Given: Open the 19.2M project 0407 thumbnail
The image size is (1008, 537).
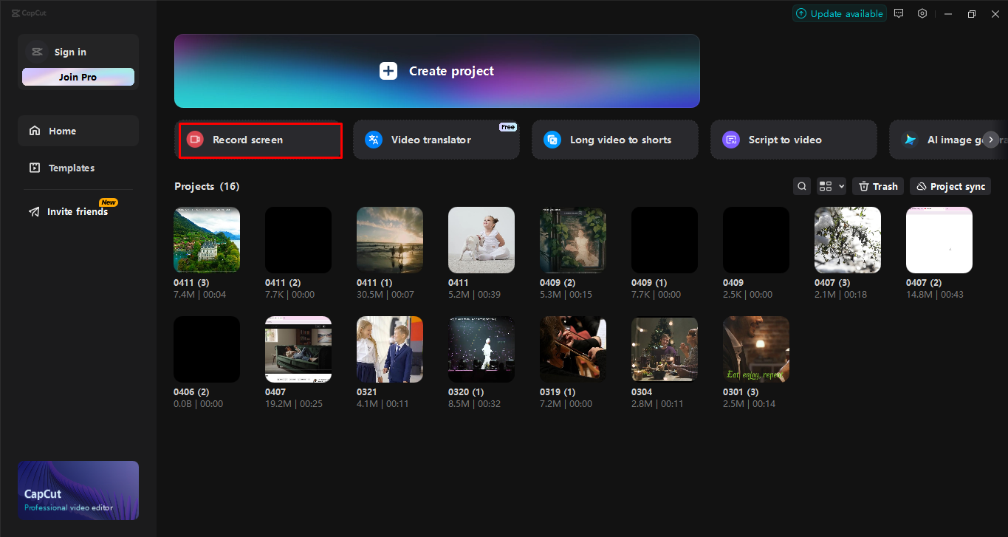Looking at the screenshot, I should (x=298, y=349).
